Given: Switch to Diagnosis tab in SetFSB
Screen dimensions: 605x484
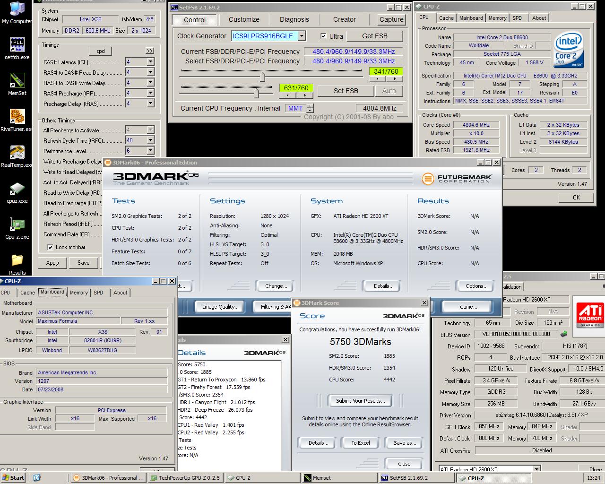Looking at the screenshot, I should [294, 19].
